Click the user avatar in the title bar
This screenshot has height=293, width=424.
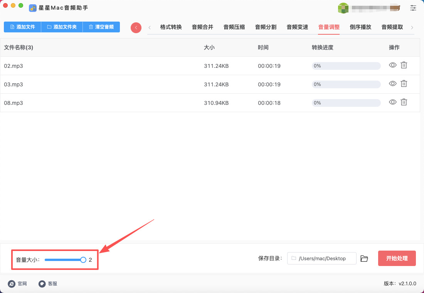click(x=343, y=8)
